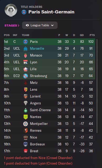The width and height of the screenshot is (102, 168).
Task: Click the table's vertical scrollbar
Action: (x=97, y=86)
